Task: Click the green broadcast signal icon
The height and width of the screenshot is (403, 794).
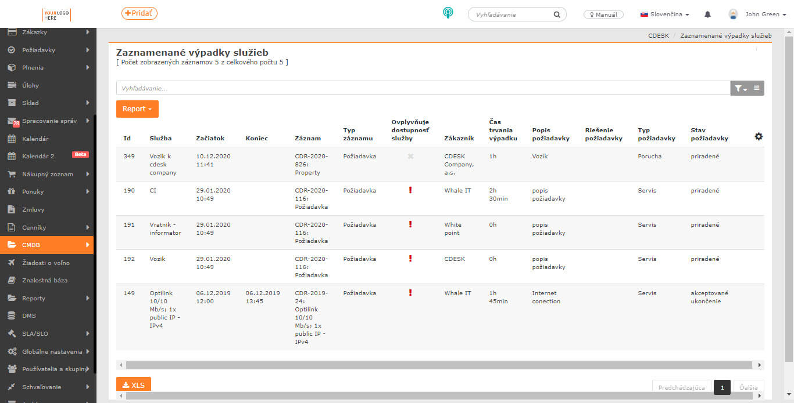Action: click(448, 13)
